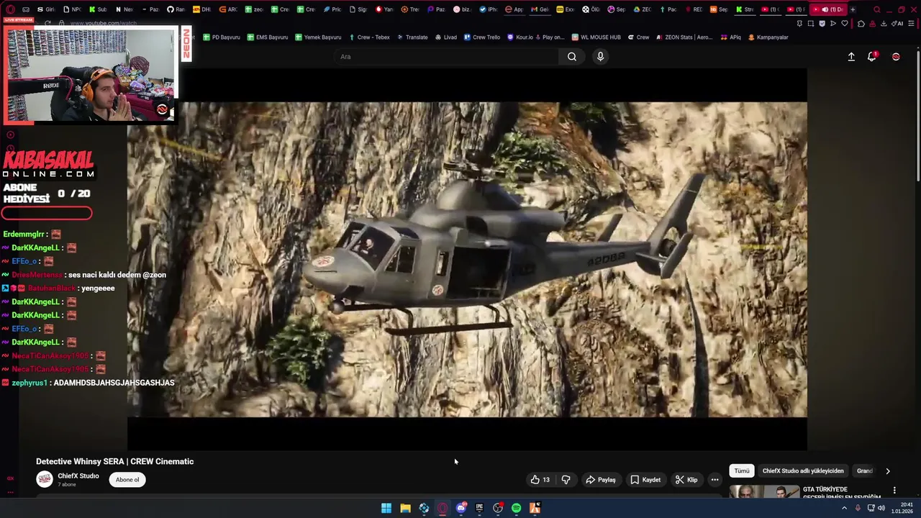The height and width of the screenshot is (518, 921).
Task: Open Epic Games Launcher from the taskbar
Action: click(x=479, y=509)
